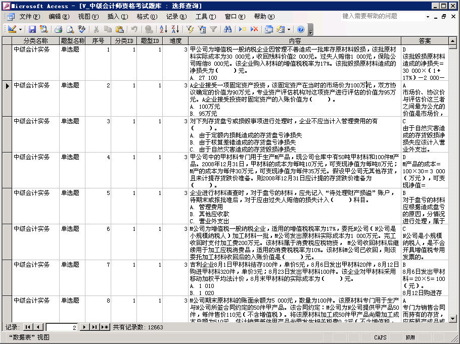Select the 题型名称 column header
Screen dimensions: 460x344
[x=72, y=41]
